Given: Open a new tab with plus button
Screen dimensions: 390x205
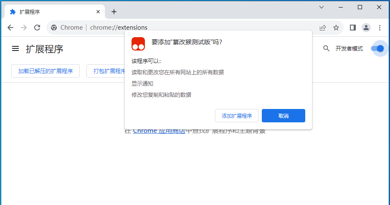Looking at the screenshot, I should tap(114, 12).
